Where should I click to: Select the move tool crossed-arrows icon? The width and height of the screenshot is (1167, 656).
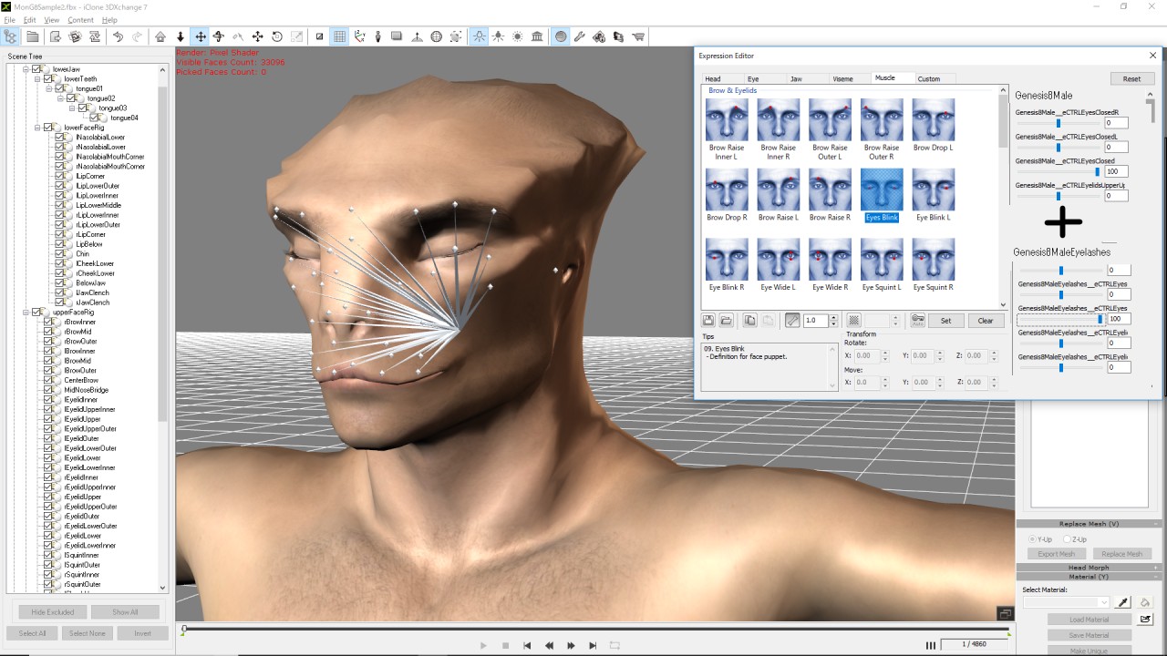[201, 36]
